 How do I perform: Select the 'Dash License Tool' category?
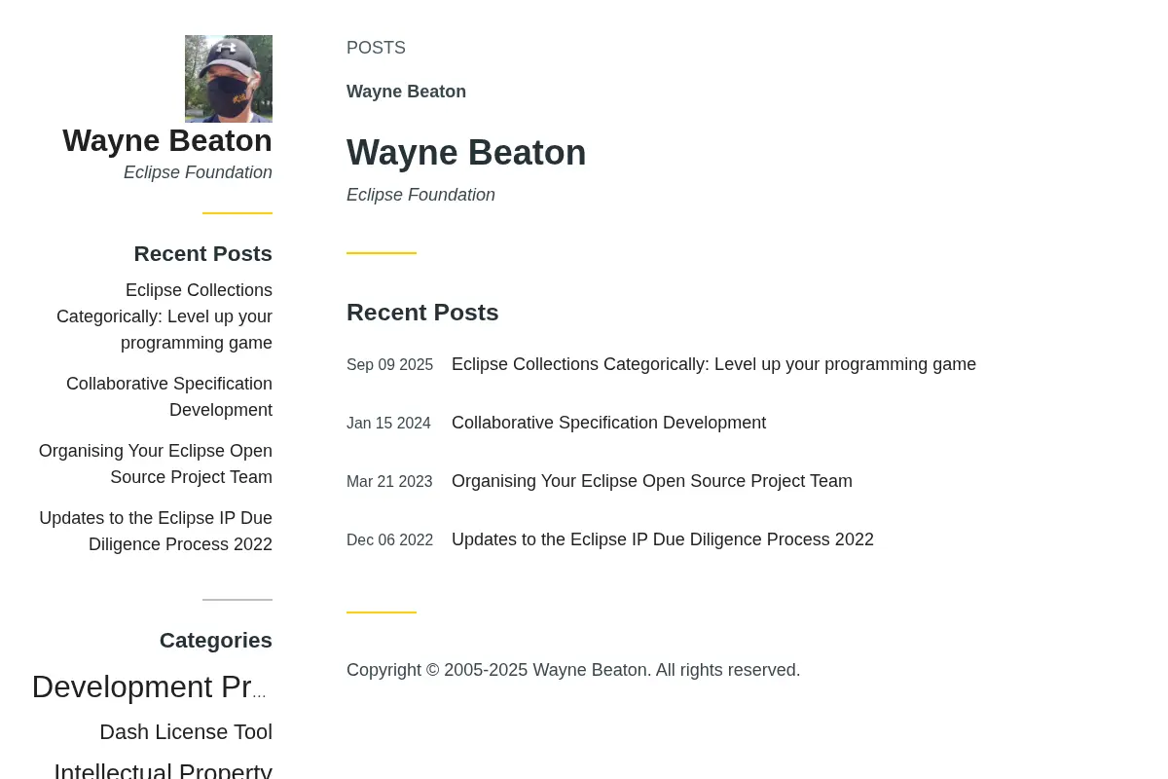click(186, 731)
